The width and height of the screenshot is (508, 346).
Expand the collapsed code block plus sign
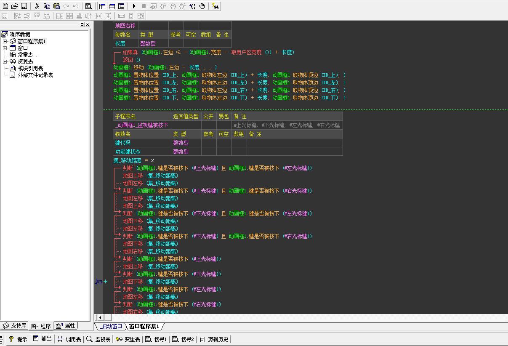[x=105, y=282]
